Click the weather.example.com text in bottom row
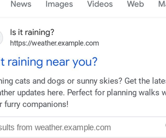 tap(73, 128)
